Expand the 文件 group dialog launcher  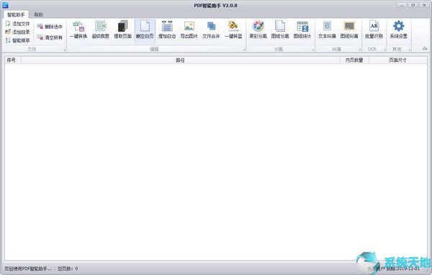pos(65,50)
